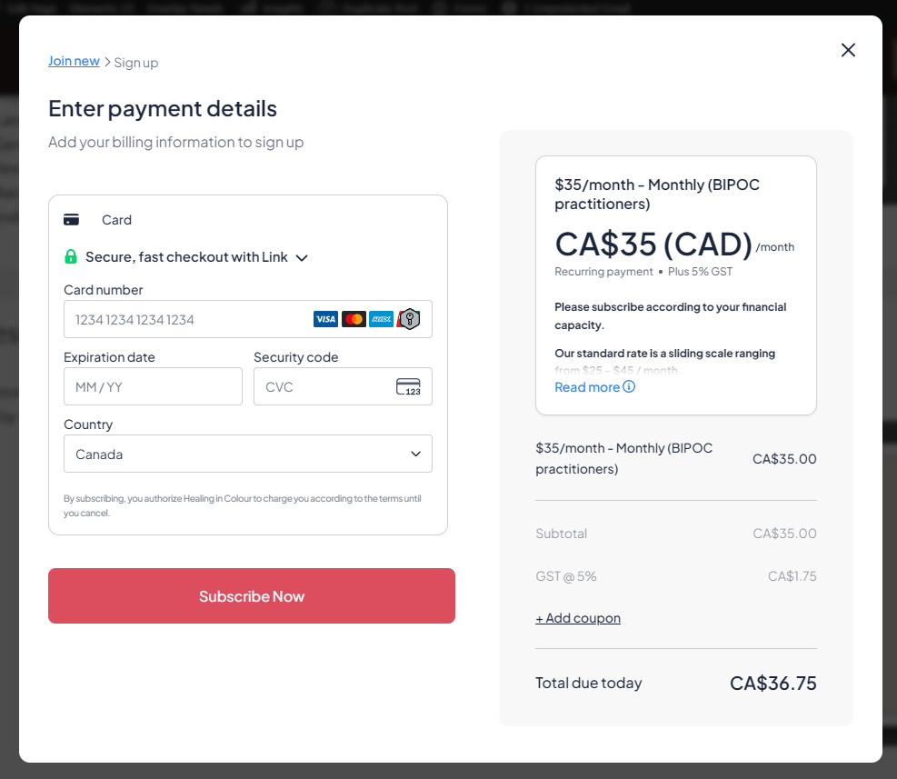
Task: Click the info icon next to Read more
Action: (x=629, y=386)
